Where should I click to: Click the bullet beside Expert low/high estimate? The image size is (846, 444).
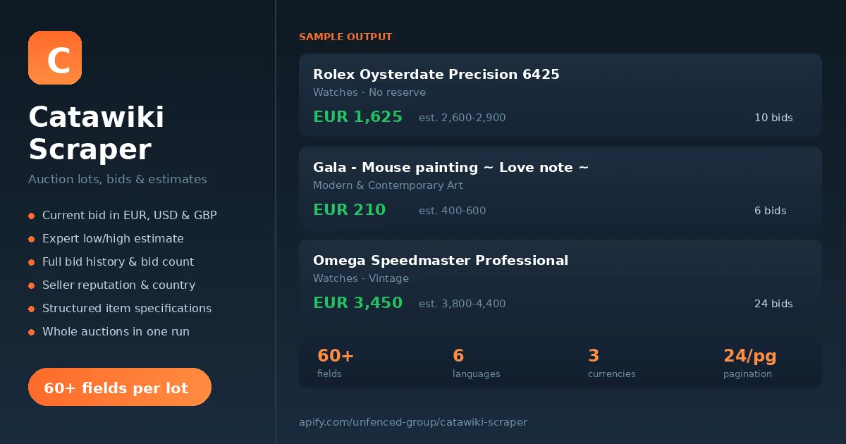31,239
